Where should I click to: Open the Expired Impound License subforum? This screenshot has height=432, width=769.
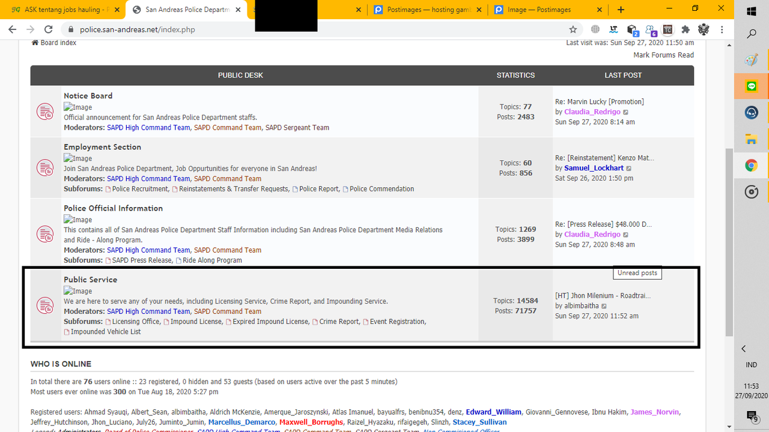pyautogui.click(x=270, y=322)
